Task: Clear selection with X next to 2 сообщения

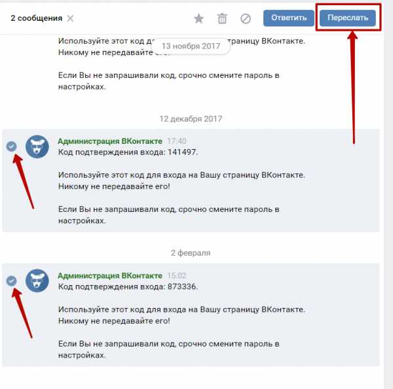Action: [x=70, y=18]
